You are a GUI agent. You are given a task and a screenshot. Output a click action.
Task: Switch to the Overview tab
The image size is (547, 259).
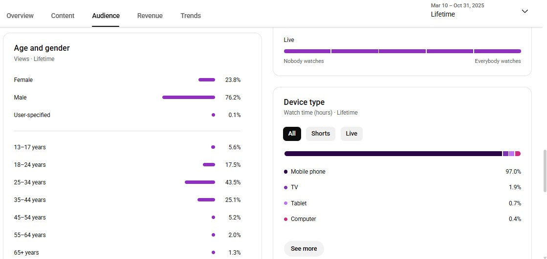20,16
